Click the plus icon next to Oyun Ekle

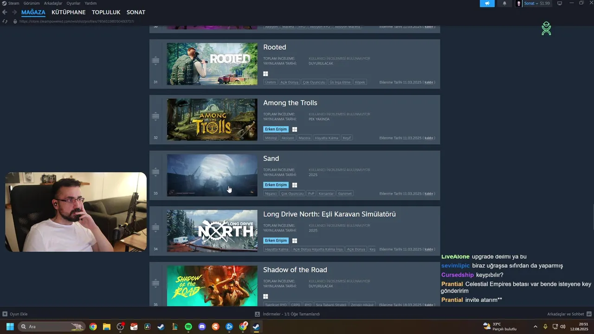[x=5, y=314]
